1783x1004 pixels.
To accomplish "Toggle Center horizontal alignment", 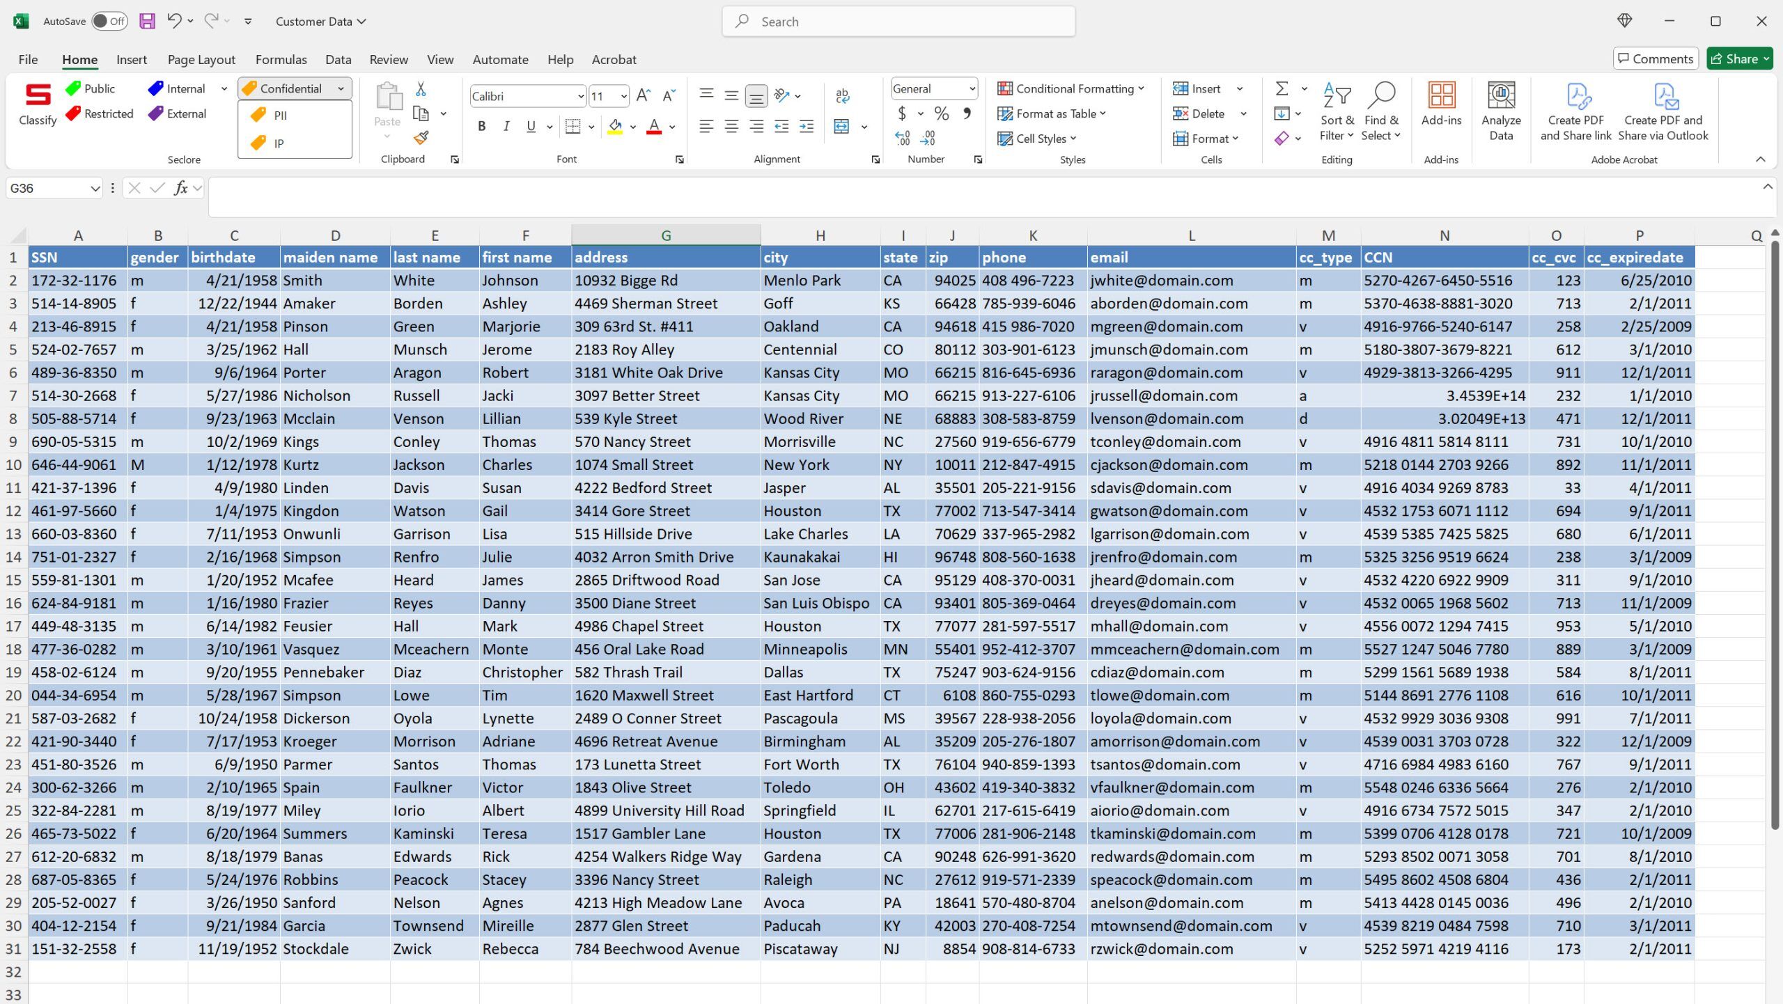I will tap(731, 126).
